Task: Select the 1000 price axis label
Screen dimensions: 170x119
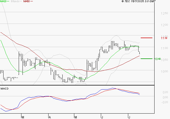Action: click(164, 71)
